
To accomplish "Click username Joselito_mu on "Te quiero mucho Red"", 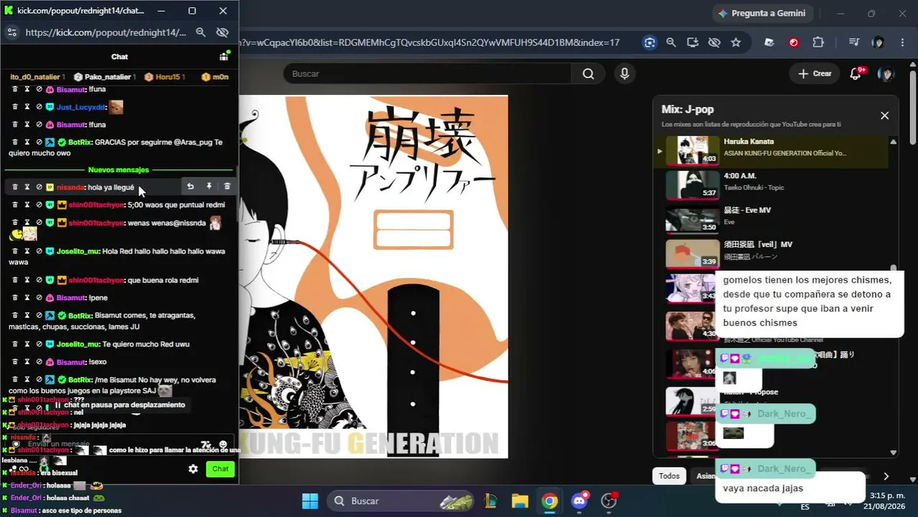I will pos(78,344).
